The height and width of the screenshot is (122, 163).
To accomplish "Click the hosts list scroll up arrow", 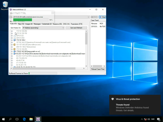I will coord(86,31).
